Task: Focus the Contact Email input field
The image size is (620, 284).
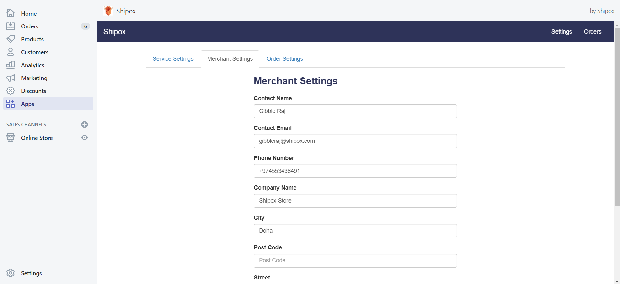Action: (x=355, y=141)
